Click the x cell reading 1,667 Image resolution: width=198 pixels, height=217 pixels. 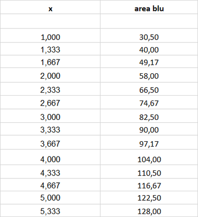click(50, 61)
